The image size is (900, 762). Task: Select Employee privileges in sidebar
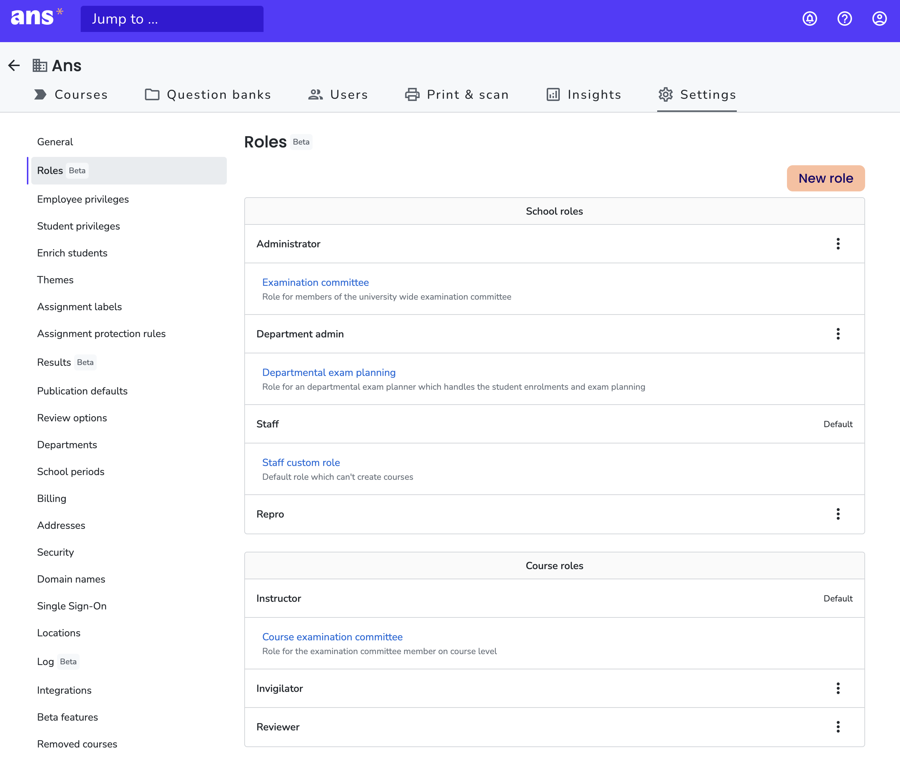point(129,199)
